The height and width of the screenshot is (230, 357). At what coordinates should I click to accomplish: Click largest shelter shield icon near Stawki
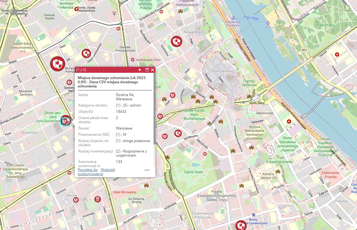pyautogui.click(x=58, y=64)
